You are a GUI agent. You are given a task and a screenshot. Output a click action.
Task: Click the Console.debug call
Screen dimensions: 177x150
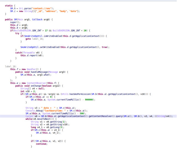[x=56, y=111]
